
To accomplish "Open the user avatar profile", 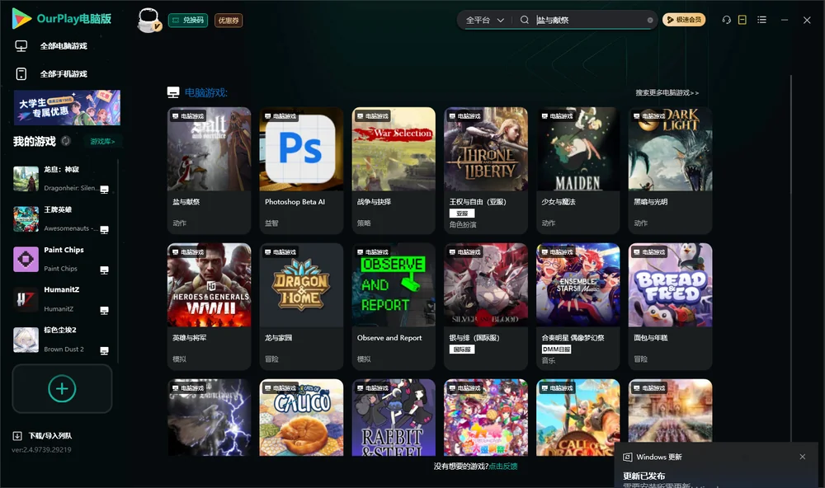I will [148, 20].
